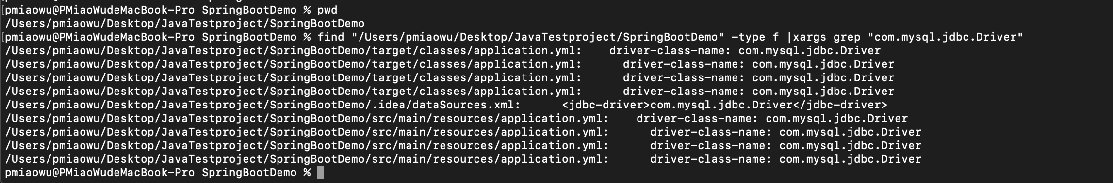Click the empty prompt's pmiaowu@PMiaoWudeMacBook-Pro text
The image size is (1113, 183).
pos(99,173)
